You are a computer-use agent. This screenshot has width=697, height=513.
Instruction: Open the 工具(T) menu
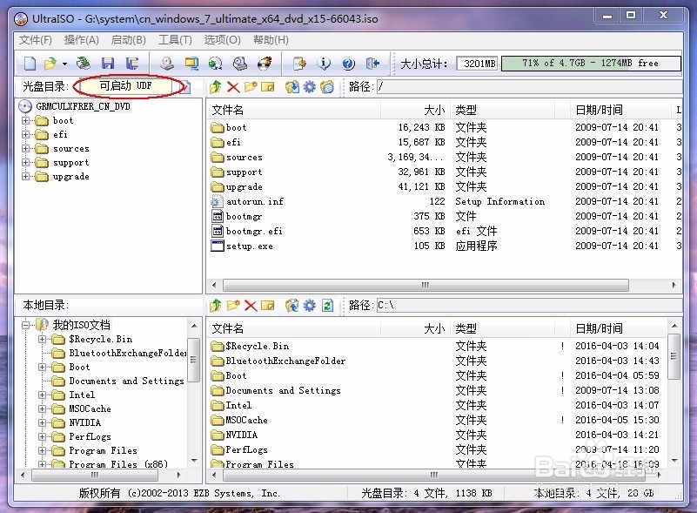coord(175,40)
